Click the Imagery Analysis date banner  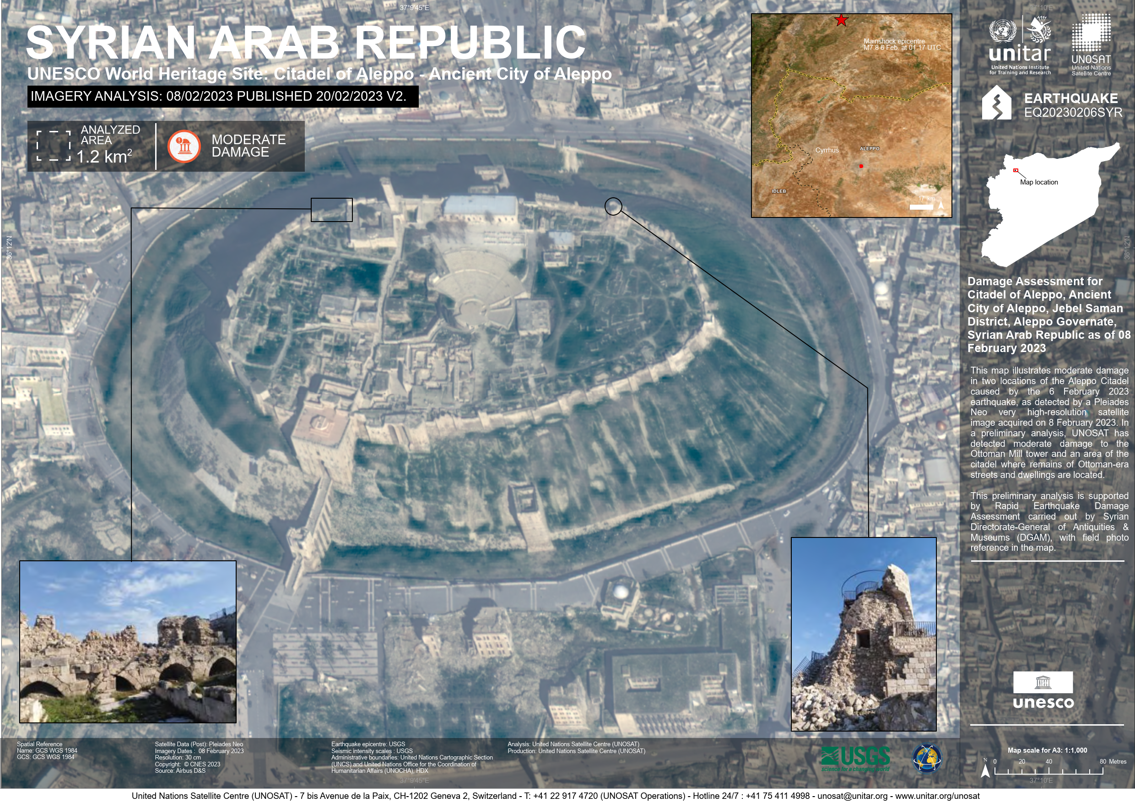coord(222,96)
